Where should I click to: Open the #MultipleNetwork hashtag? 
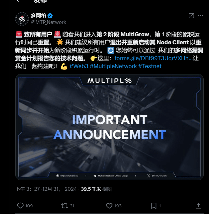113,66
